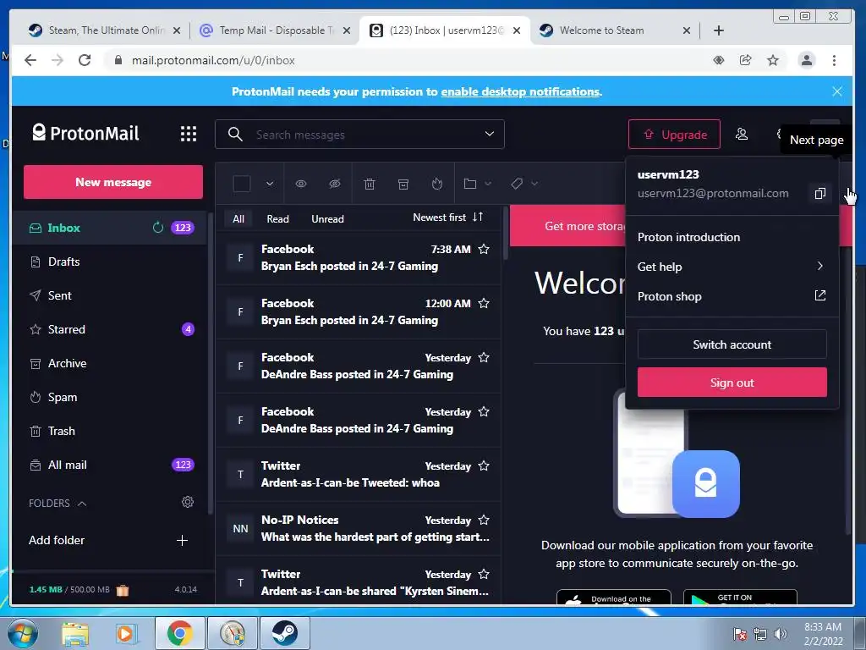
Task: Open a new browser tab
Action: (x=718, y=30)
